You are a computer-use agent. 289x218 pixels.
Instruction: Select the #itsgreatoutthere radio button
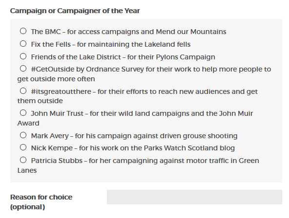[x=23, y=91]
